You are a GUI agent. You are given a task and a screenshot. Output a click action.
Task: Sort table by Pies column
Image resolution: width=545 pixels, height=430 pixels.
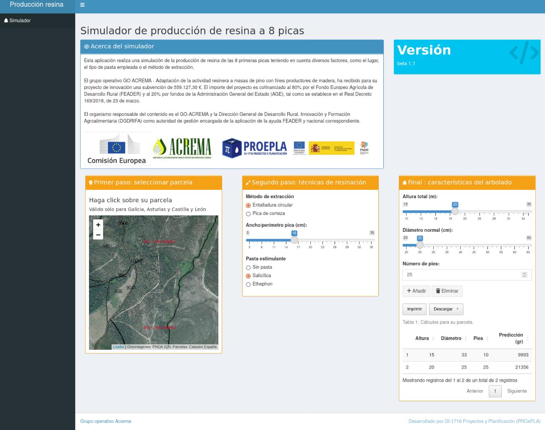point(481,338)
